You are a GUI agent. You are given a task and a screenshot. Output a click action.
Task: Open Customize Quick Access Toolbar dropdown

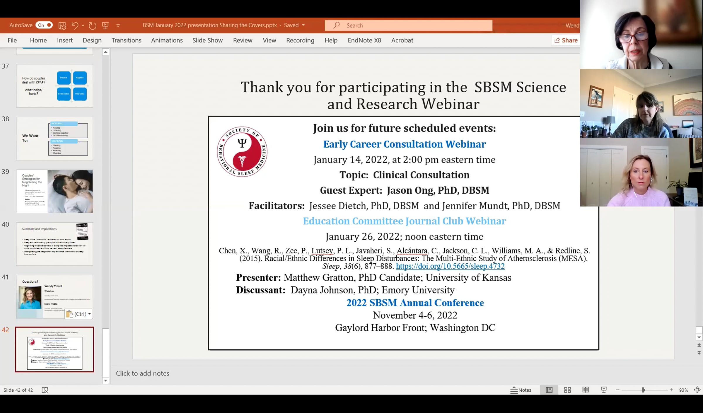tap(118, 25)
